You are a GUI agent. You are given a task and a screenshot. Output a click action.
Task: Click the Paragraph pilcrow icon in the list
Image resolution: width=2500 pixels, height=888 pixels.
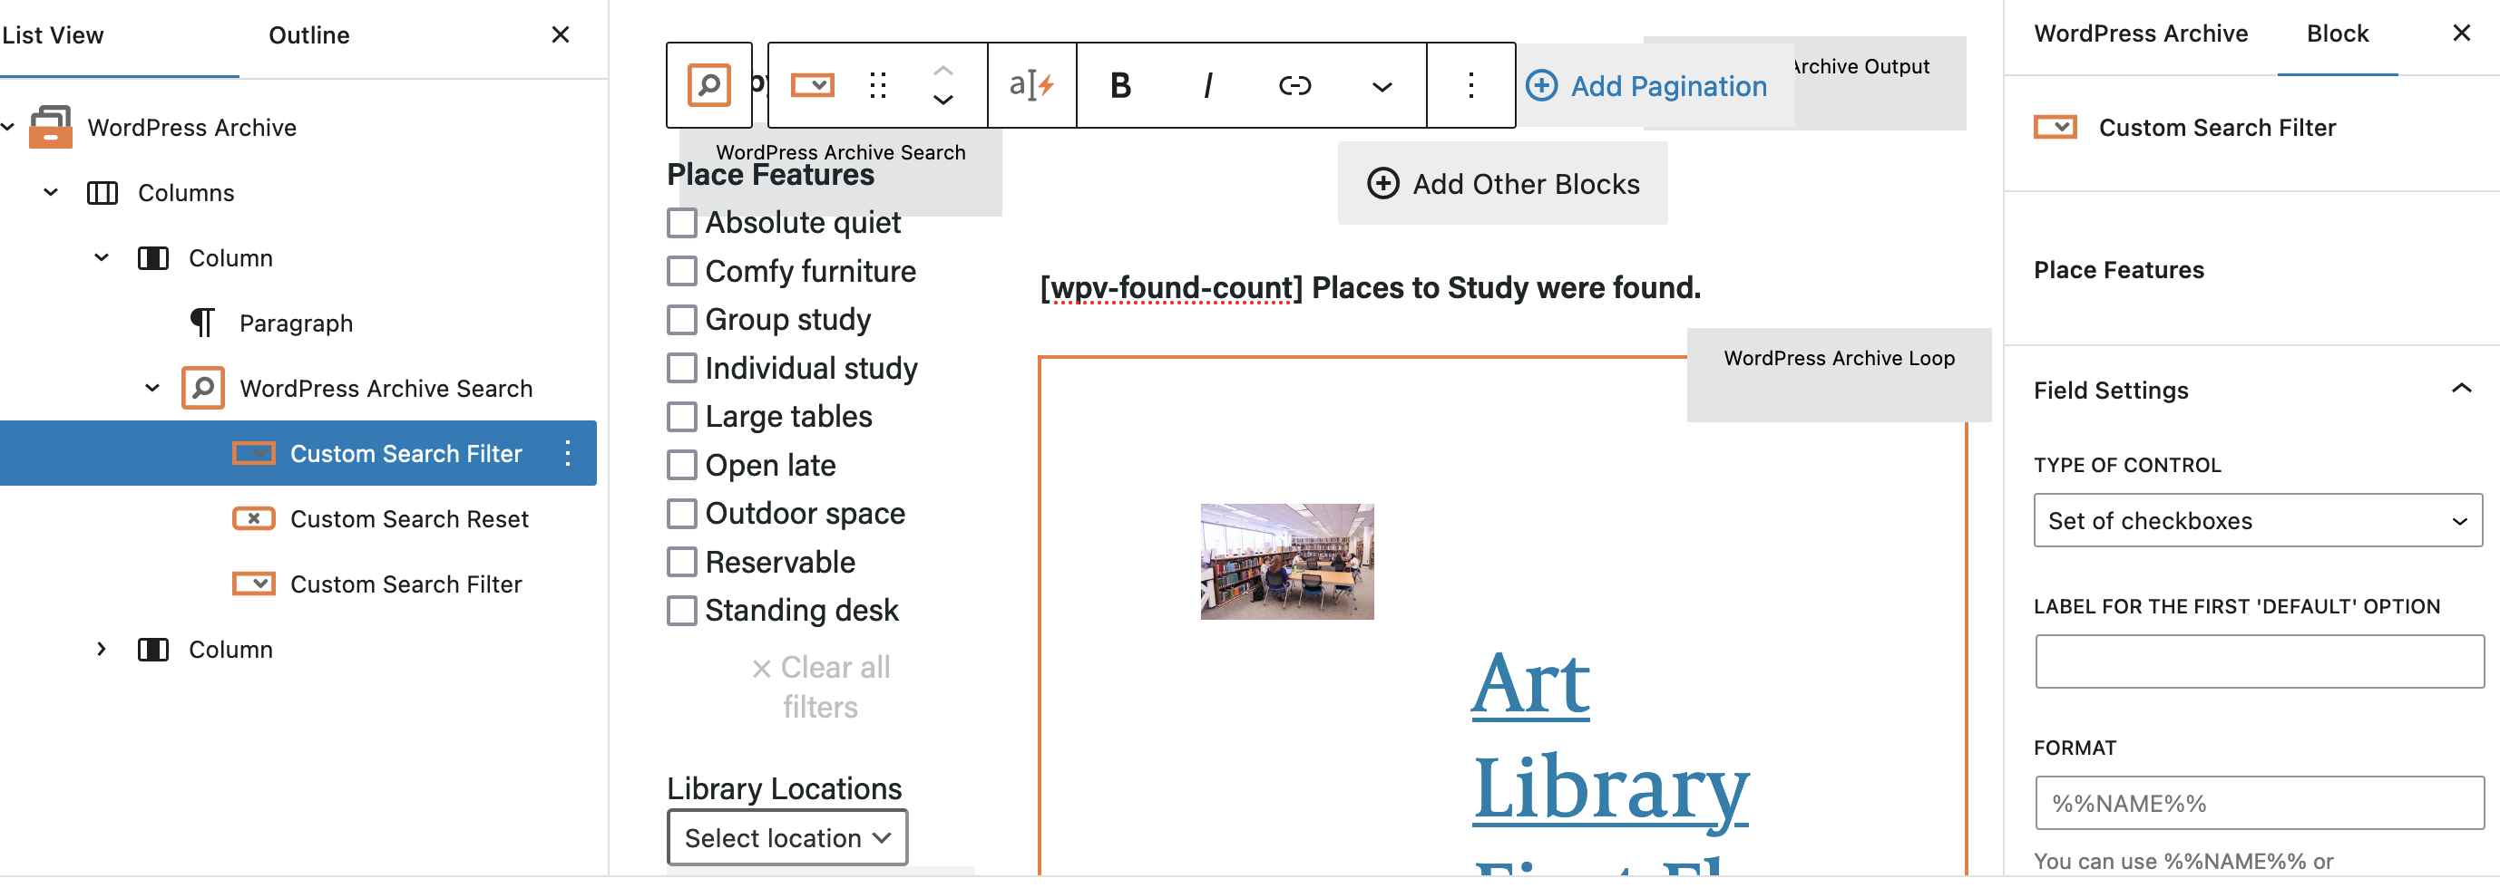(x=202, y=323)
